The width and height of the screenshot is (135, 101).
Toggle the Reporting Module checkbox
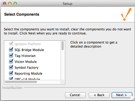coord(11,73)
